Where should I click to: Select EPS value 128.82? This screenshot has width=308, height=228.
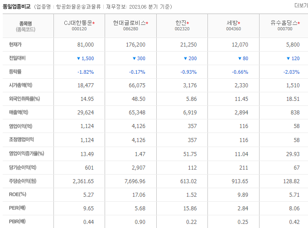(291, 181)
